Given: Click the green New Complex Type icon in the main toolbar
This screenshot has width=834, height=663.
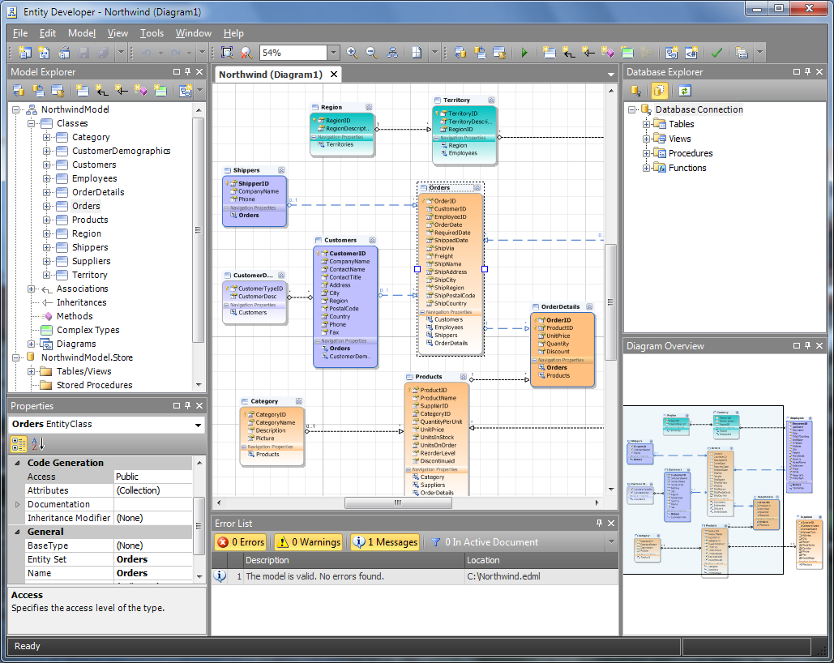Looking at the screenshot, I should 627,53.
